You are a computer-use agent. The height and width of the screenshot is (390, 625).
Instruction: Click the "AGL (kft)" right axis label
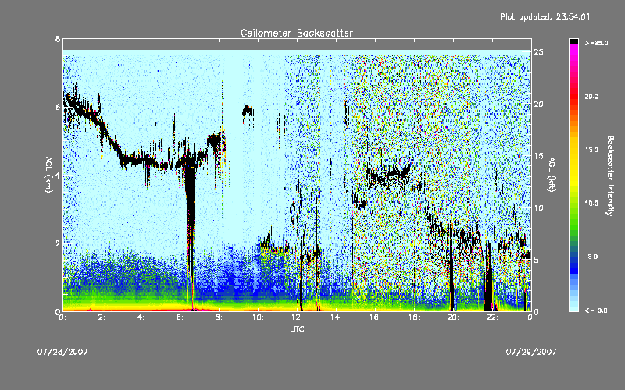[x=552, y=175]
